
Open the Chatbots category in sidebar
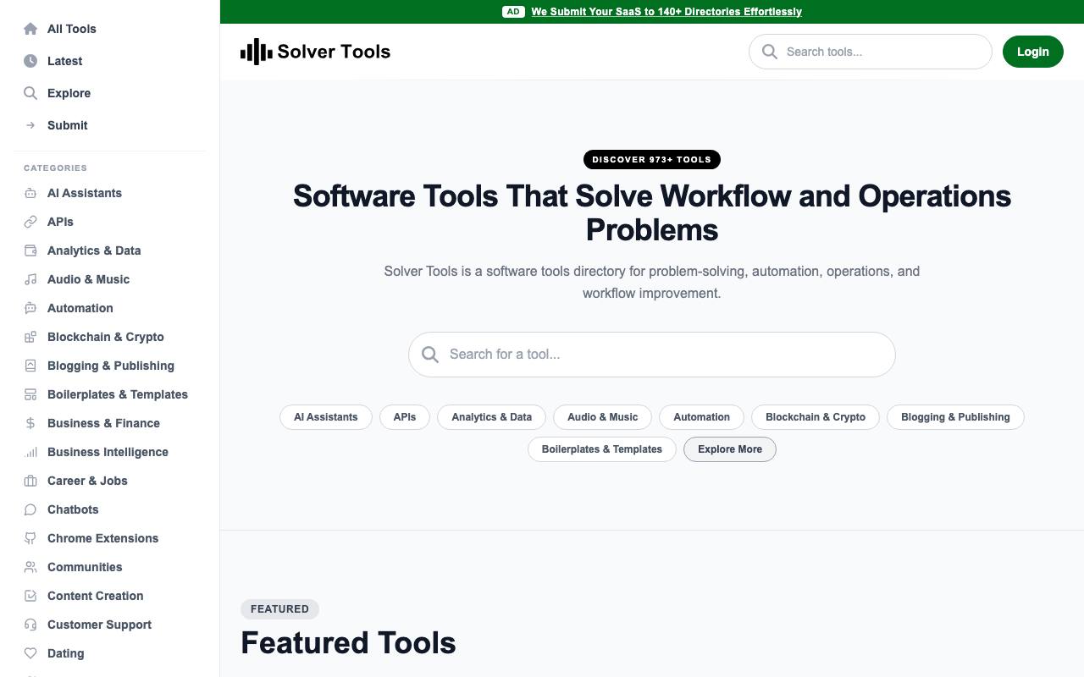click(x=110, y=509)
